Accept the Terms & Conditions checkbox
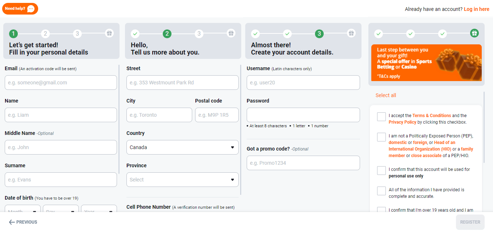Viewport: 493px width, 232px height. [381, 117]
